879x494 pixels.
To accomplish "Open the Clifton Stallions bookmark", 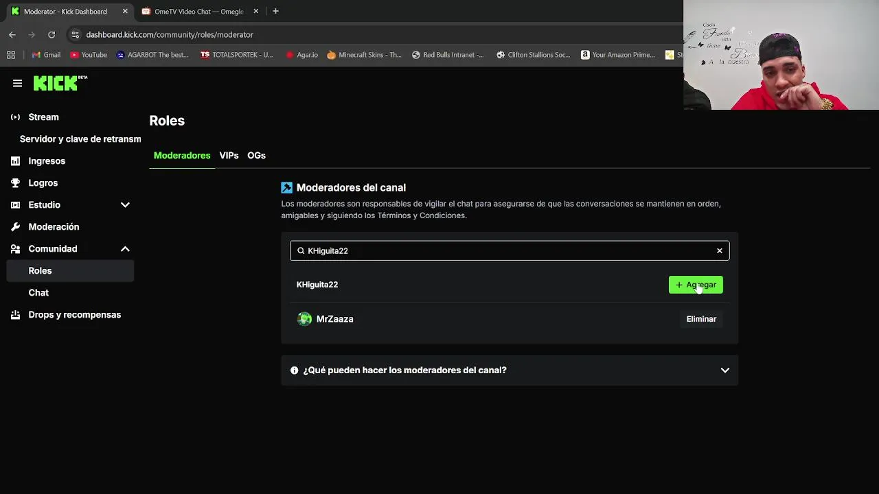I will pyautogui.click(x=533, y=55).
